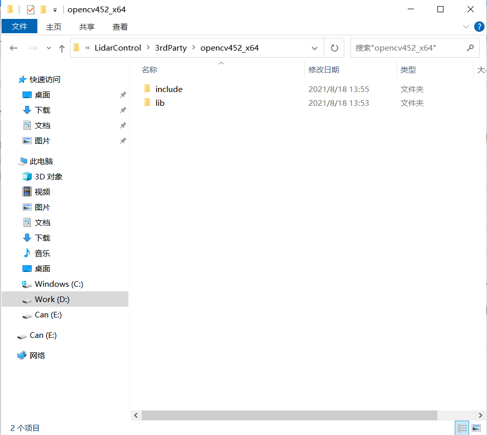This screenshot has width=487, height=435.
Task: Sort by the 类型 column header
Action: click(408, 70)
